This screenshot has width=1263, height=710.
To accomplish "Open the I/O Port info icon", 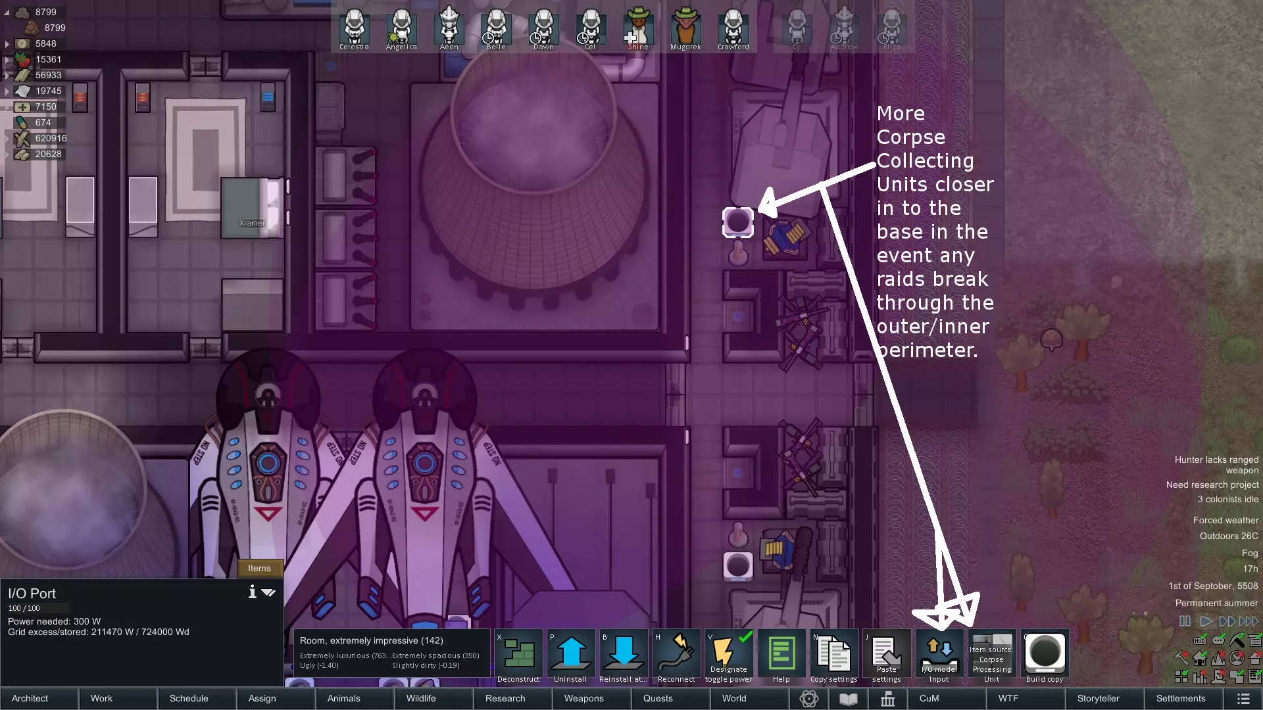I will [252, 592].
